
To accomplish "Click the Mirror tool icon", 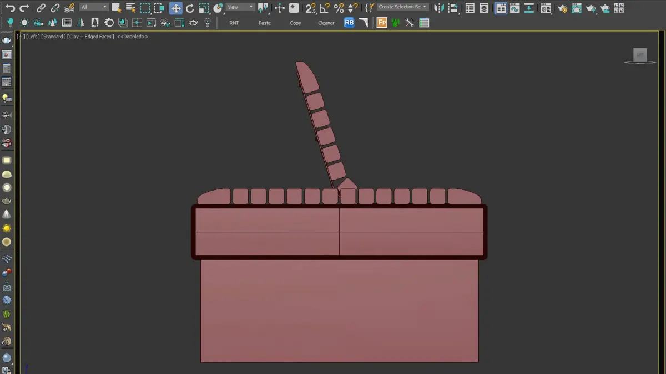I will click(439, 8).
